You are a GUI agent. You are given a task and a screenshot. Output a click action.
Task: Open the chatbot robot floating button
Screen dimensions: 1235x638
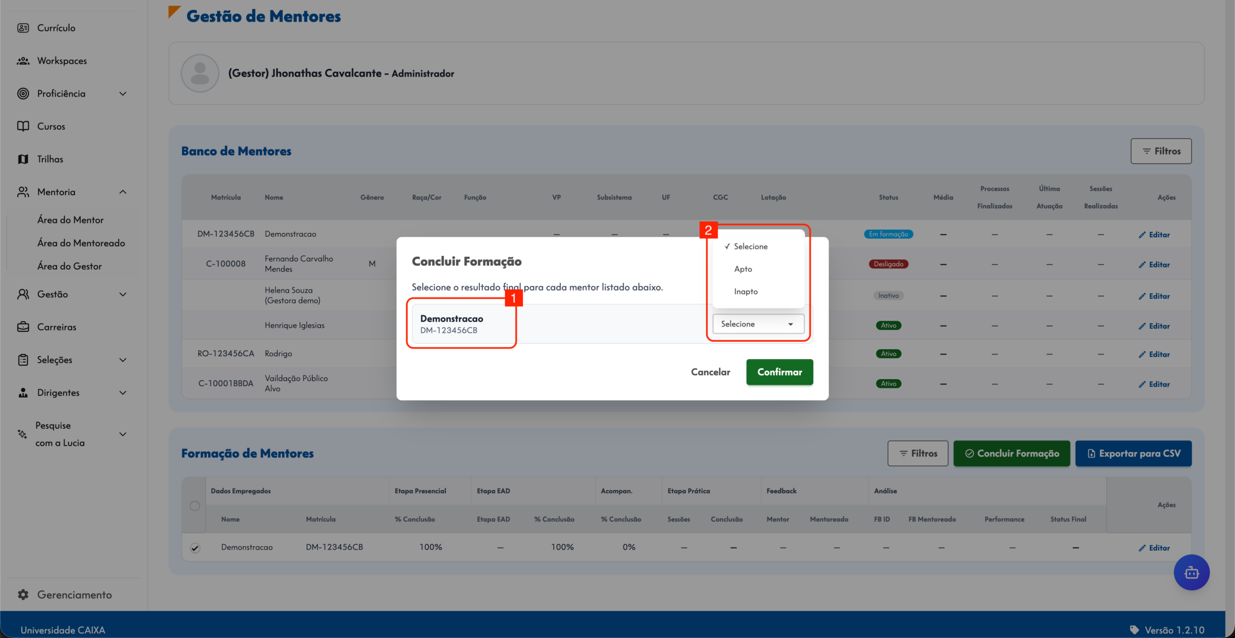point(1191,572)
